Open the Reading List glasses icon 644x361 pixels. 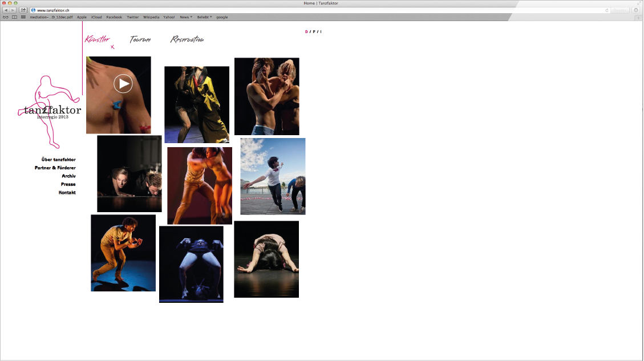pos(5,17)
